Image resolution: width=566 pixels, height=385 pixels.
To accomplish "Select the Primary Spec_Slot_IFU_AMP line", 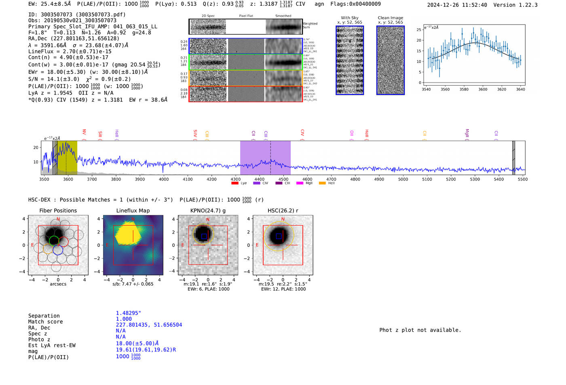I will pos(93,27).
